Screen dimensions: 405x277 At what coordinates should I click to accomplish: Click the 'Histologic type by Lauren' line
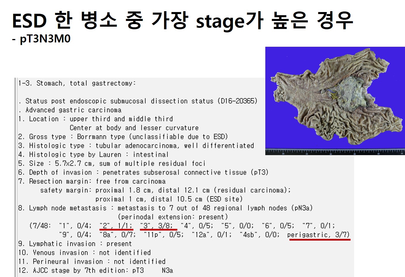coord(93,155)
